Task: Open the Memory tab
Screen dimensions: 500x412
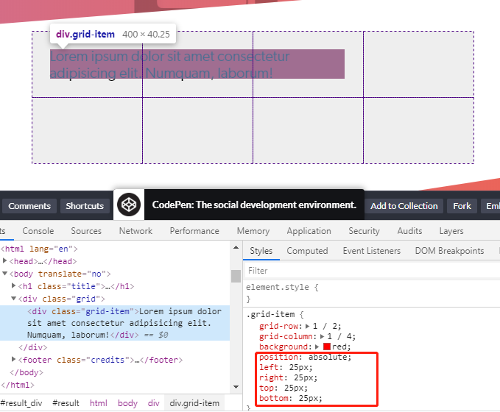Action: (253, 231)
